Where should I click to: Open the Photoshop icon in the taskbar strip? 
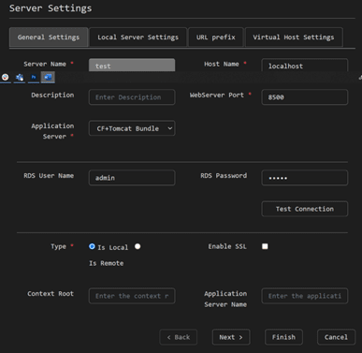coord(34,77)
